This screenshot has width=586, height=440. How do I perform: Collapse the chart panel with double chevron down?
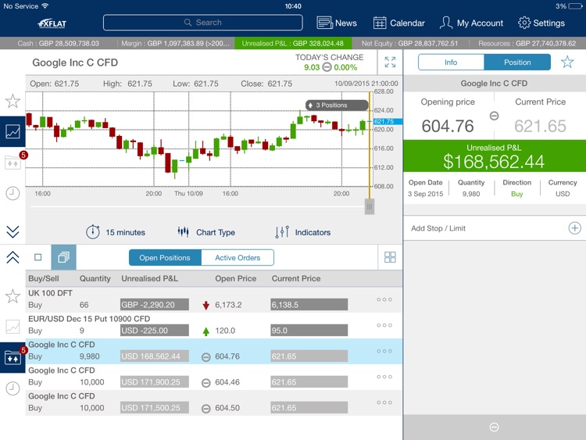pyautogui.click(x=13, y=231)
